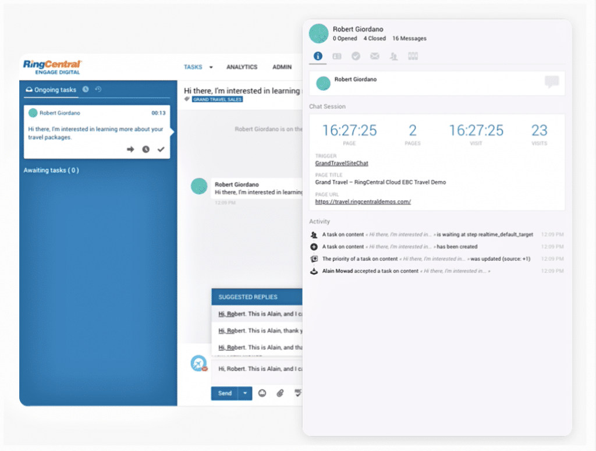Open the Admin menu
Image resolution: width=596 pixels, height=451 pixels.
(282, 67)
